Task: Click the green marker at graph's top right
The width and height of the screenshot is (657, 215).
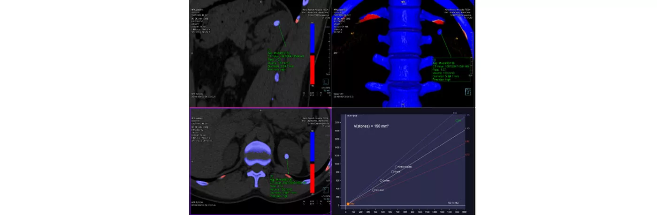Action: click(x=458, y=120)
